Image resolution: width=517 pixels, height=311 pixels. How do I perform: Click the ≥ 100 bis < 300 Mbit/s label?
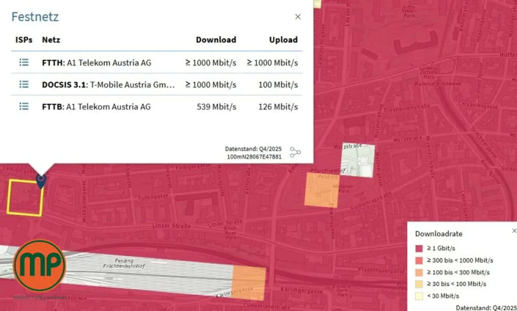pos(458,272)
